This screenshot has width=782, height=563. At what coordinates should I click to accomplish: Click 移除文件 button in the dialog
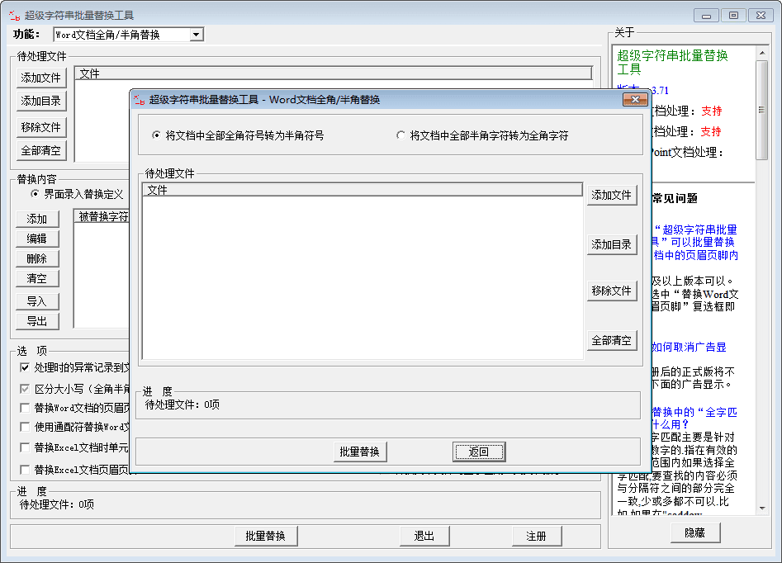coord(611,291)
